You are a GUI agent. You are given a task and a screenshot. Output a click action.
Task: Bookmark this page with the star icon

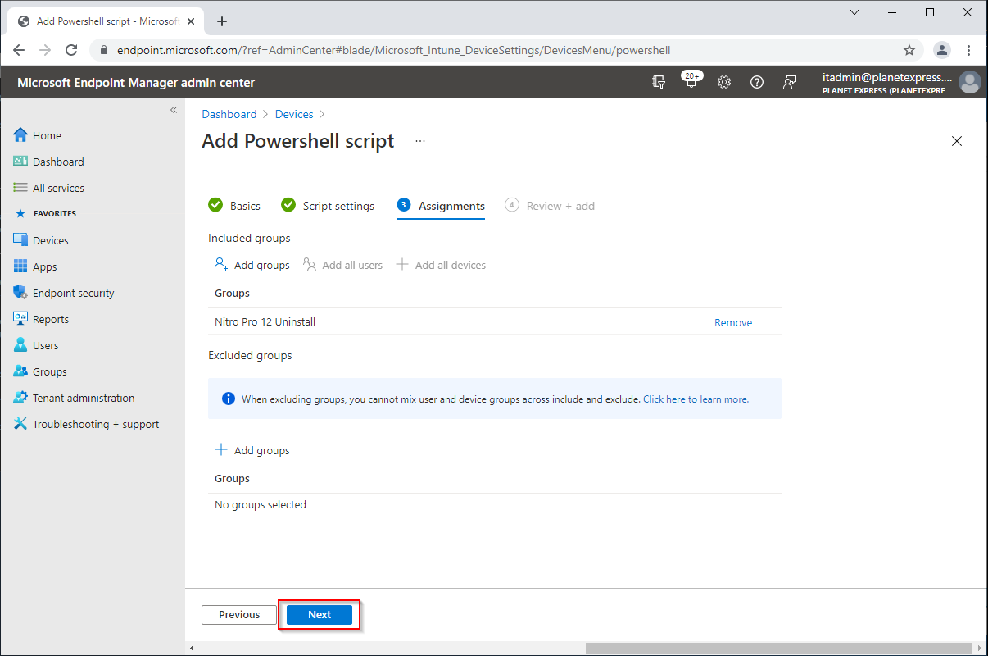(909, 50)
